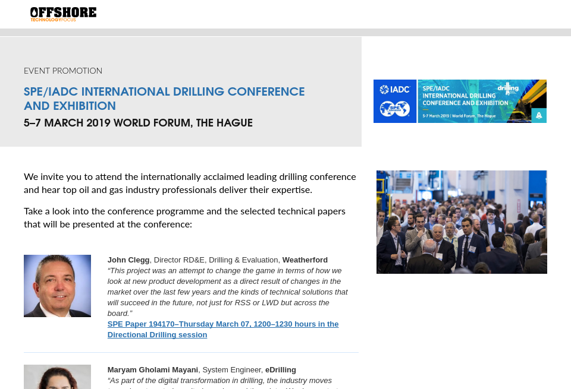Click the SPE International globe logo

point(395,109)
